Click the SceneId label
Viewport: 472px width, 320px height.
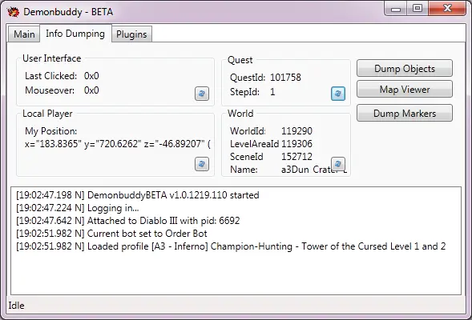tap(247, 157)
